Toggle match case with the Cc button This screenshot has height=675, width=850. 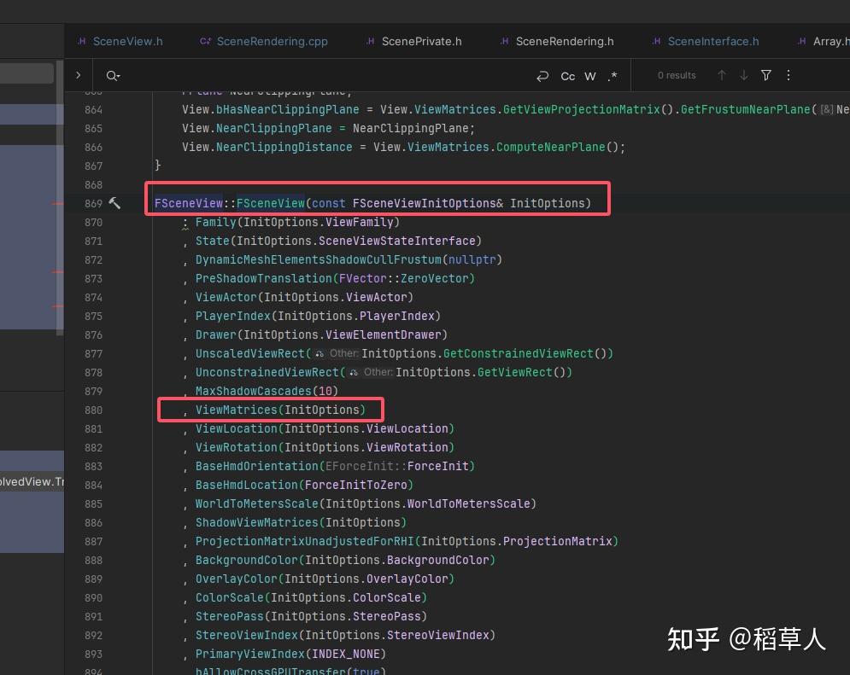click(567, 75)
